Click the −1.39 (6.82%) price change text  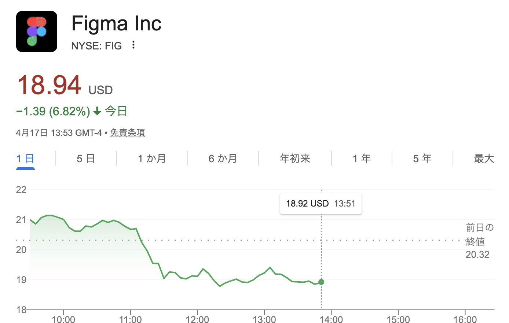click(x=53, y=111)
